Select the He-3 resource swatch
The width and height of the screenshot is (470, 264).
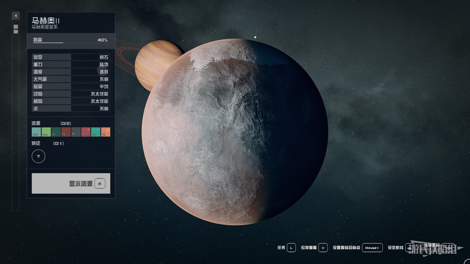pyautogui.click(x=46, y=132)
